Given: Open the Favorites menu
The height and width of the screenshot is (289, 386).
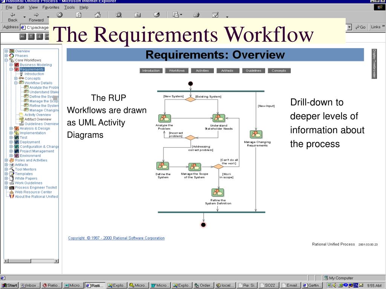Looking at the screenshot, I should [x=51, y=8].
